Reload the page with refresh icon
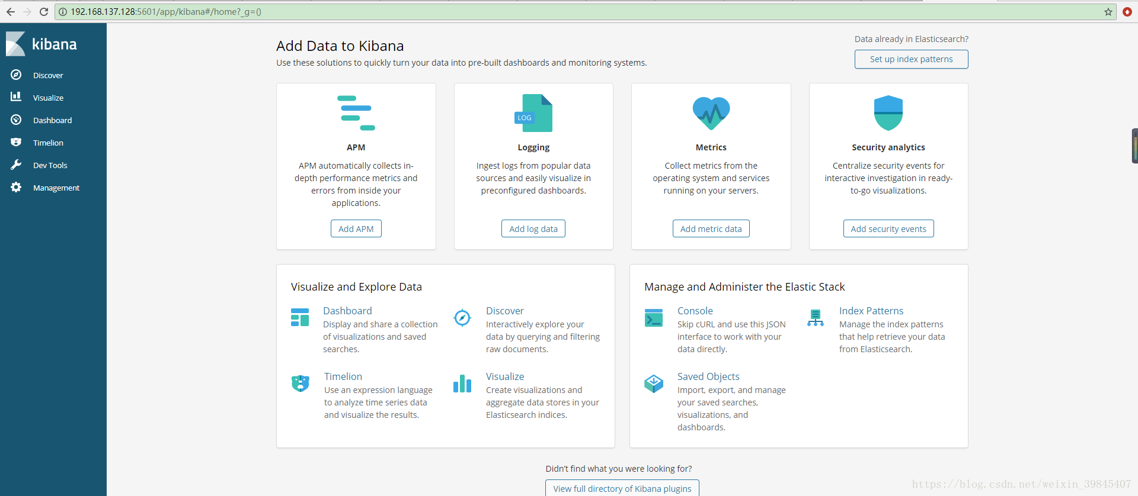Viewport: 1138px width, 496px height. coord(44,12)
